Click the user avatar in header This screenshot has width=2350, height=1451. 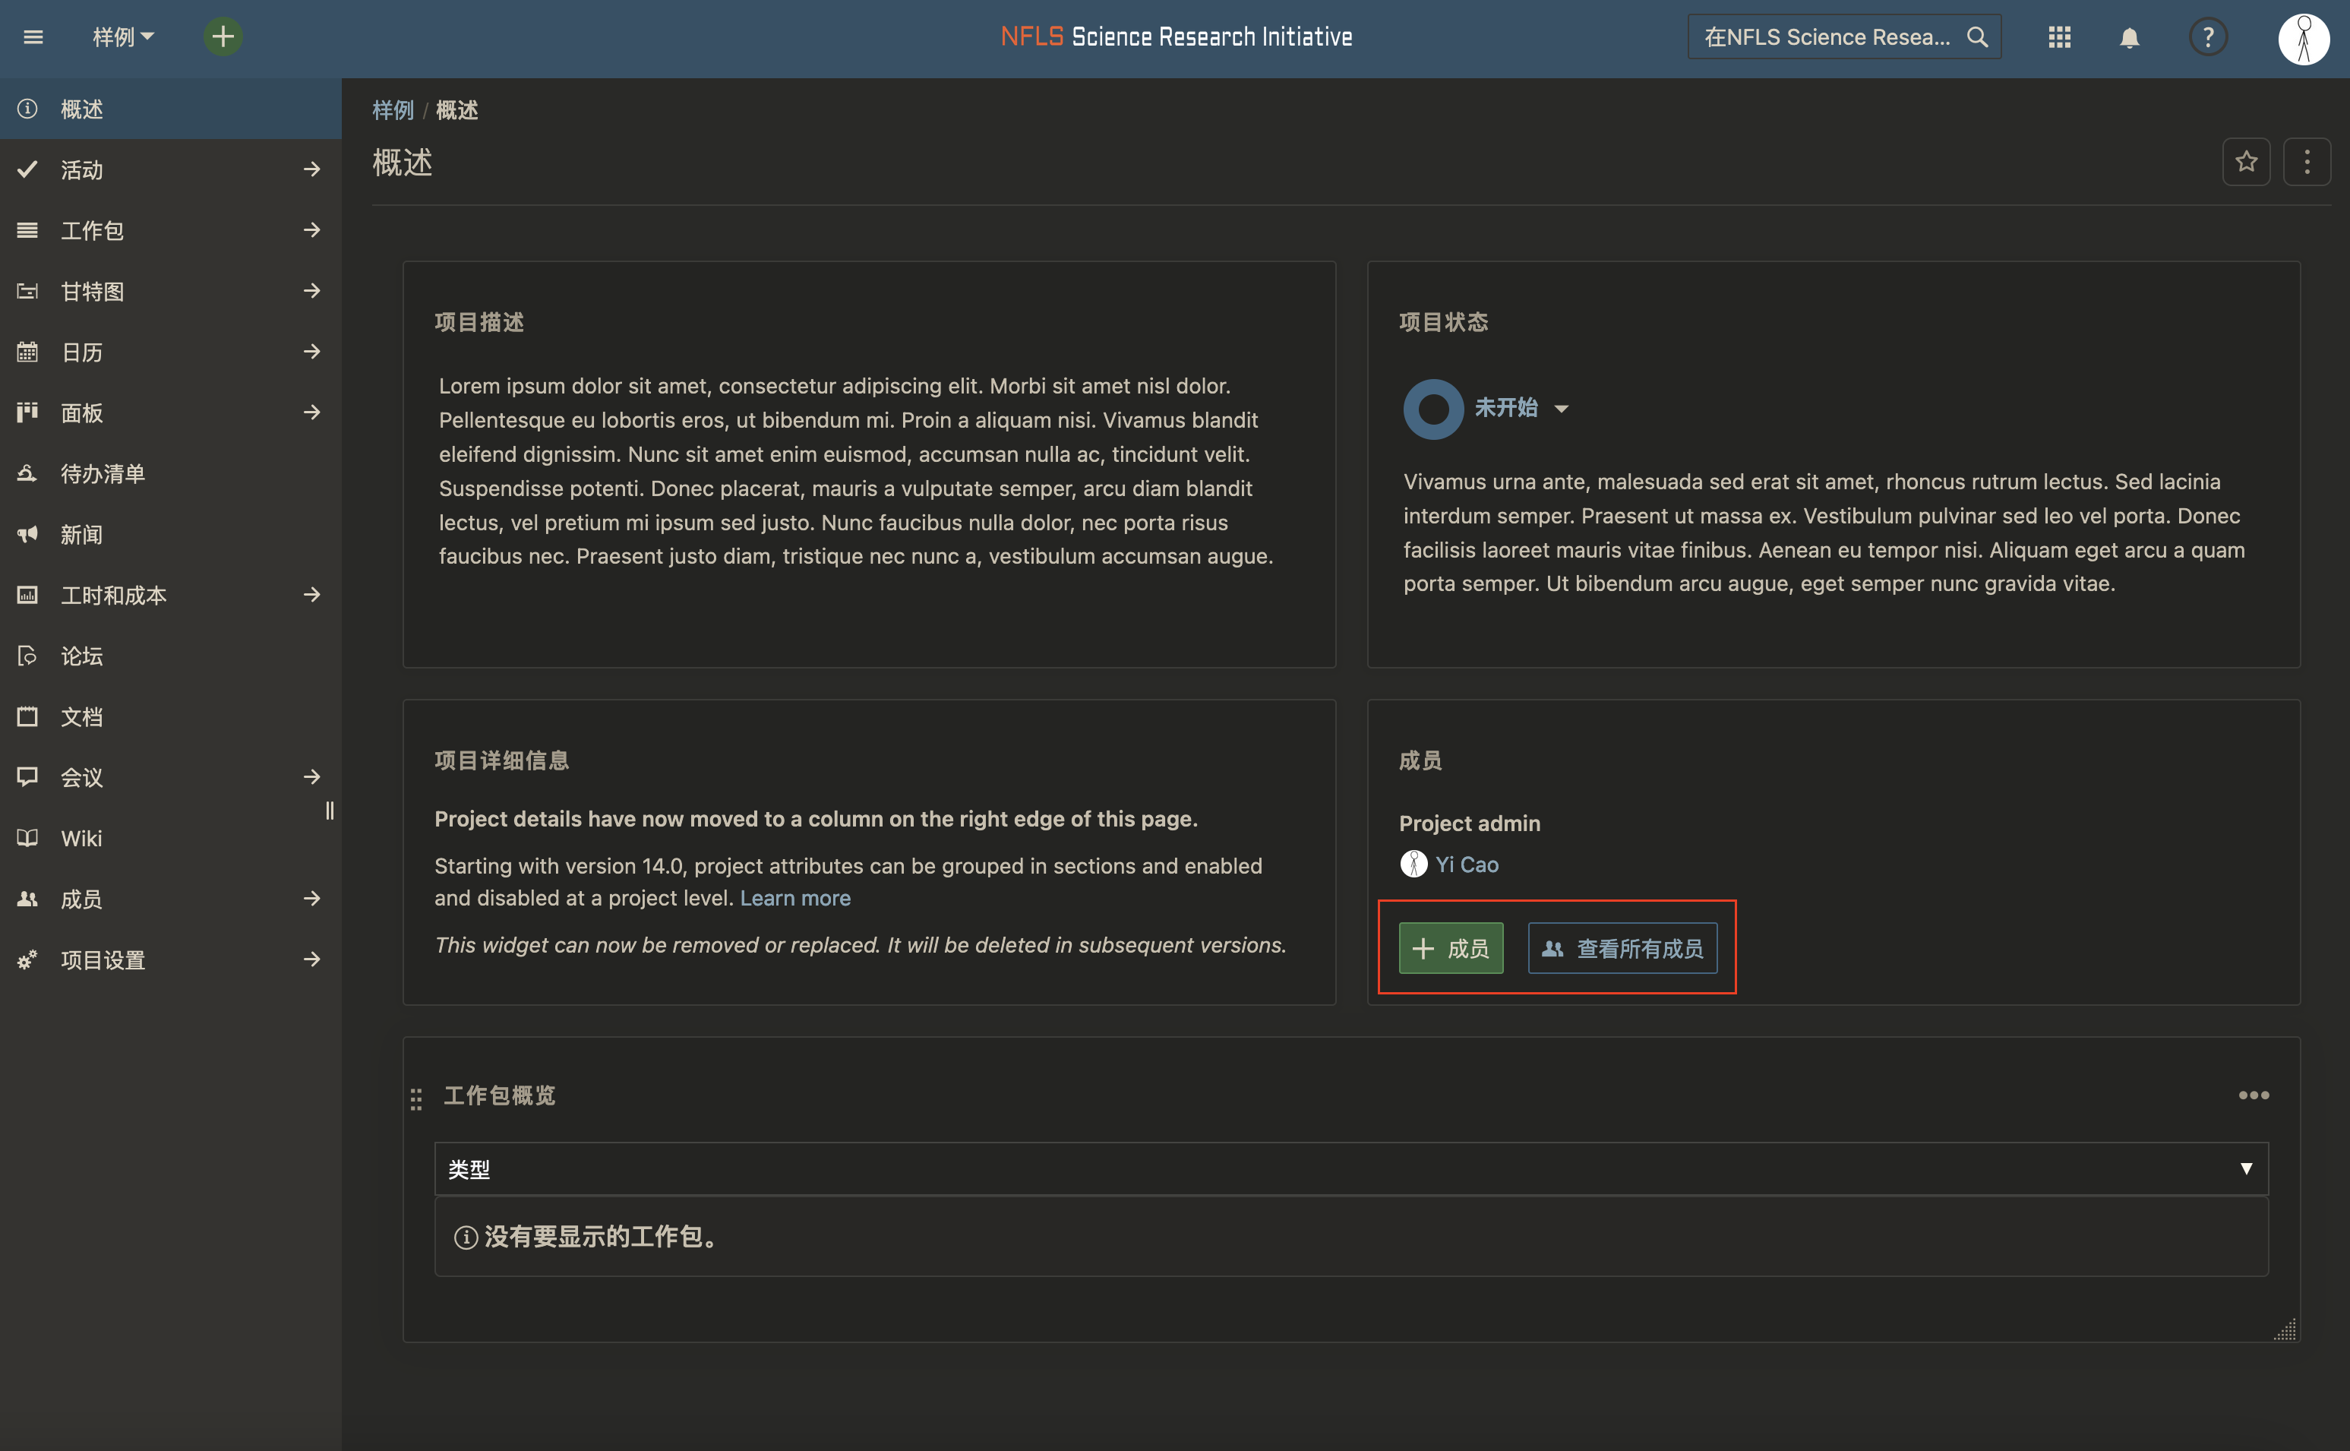[2304, 39]
